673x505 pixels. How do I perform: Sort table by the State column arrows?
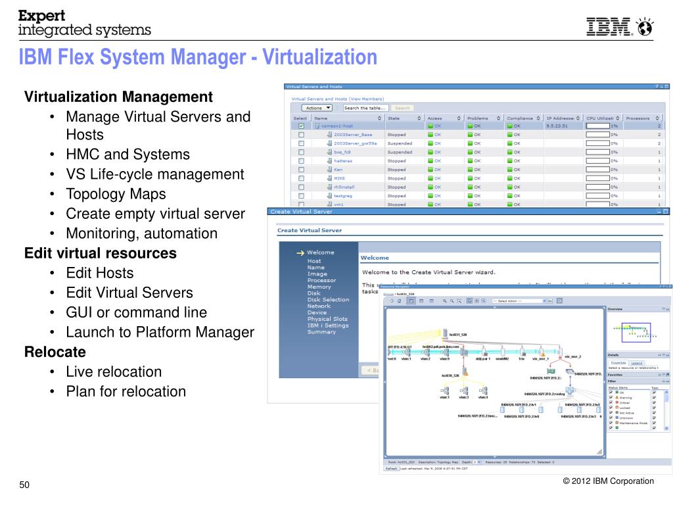(x=419, y=118)
